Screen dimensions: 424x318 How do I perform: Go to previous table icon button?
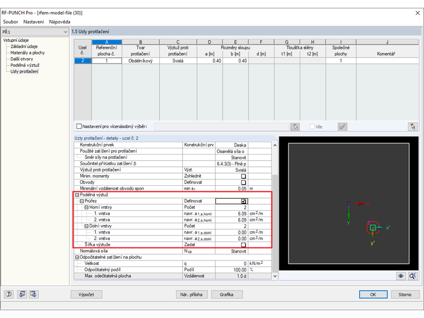click(22, 294)
